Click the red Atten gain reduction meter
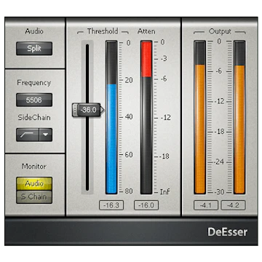The width and height of the screenshot is (262, 262). (146, 117)
